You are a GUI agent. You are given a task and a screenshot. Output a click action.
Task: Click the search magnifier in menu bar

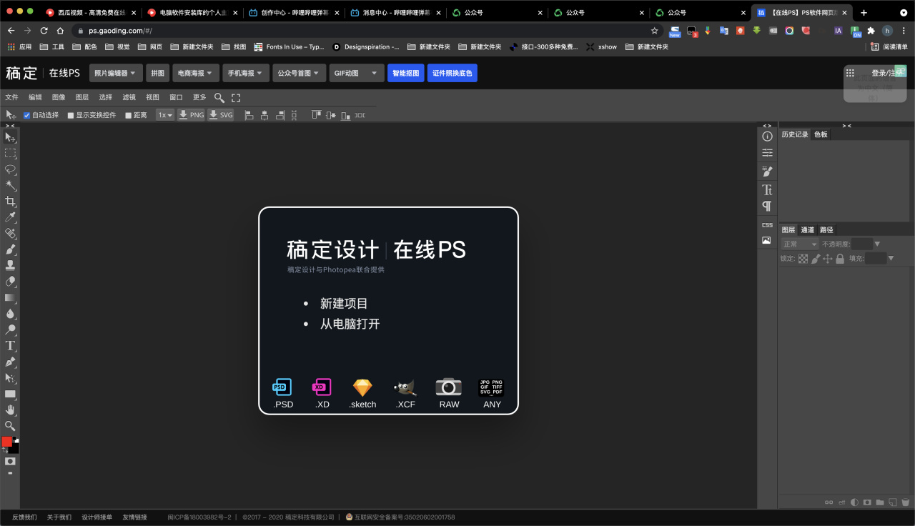click(x=219, y=98)
